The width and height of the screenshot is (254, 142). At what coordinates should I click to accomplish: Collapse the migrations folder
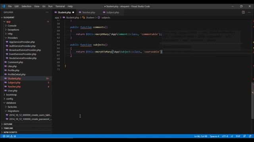pyautogui.click(x=13, y=111)
